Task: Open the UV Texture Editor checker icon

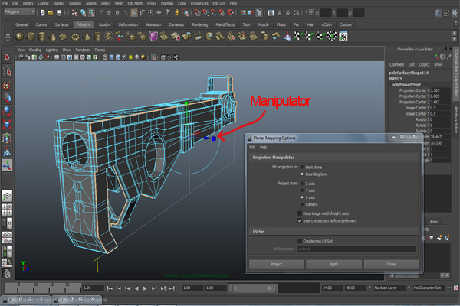Action: point(343,36)
